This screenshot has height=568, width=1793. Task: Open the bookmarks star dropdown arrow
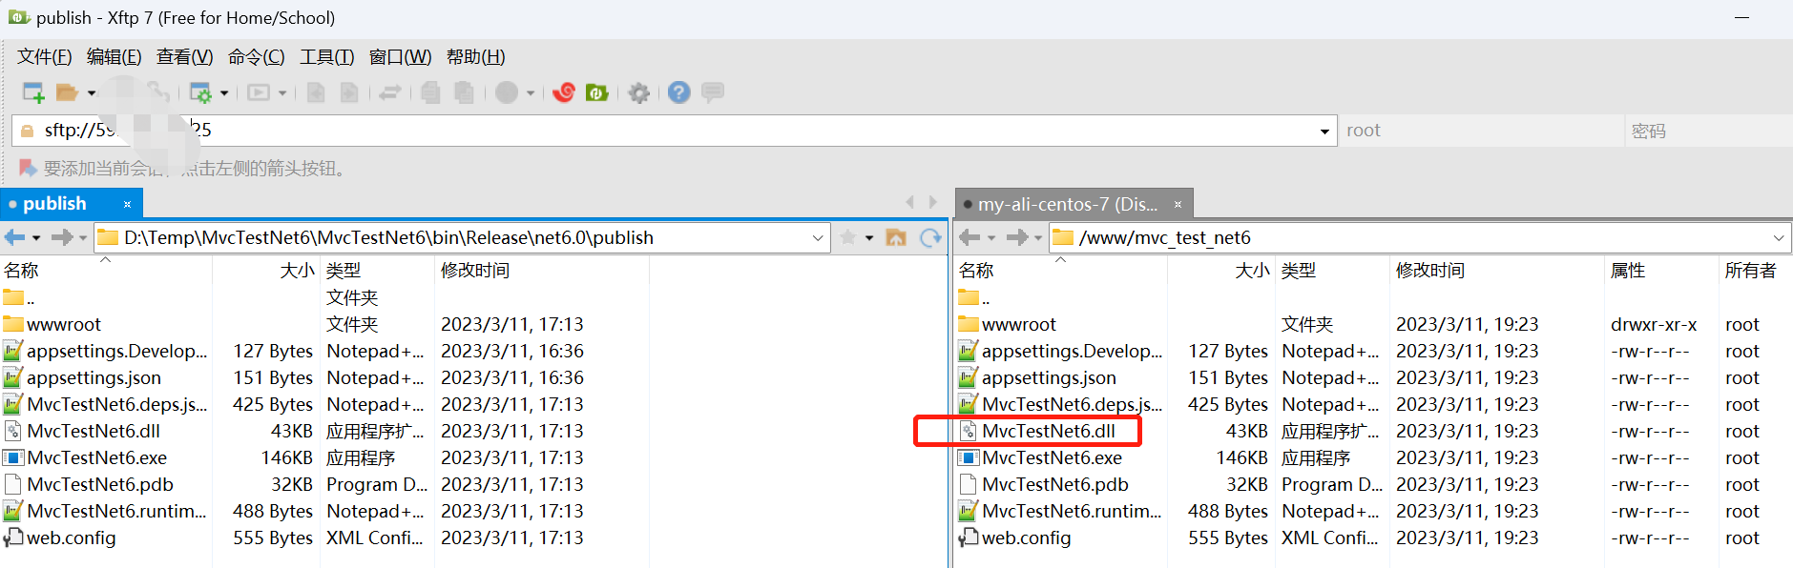point(869,237)
